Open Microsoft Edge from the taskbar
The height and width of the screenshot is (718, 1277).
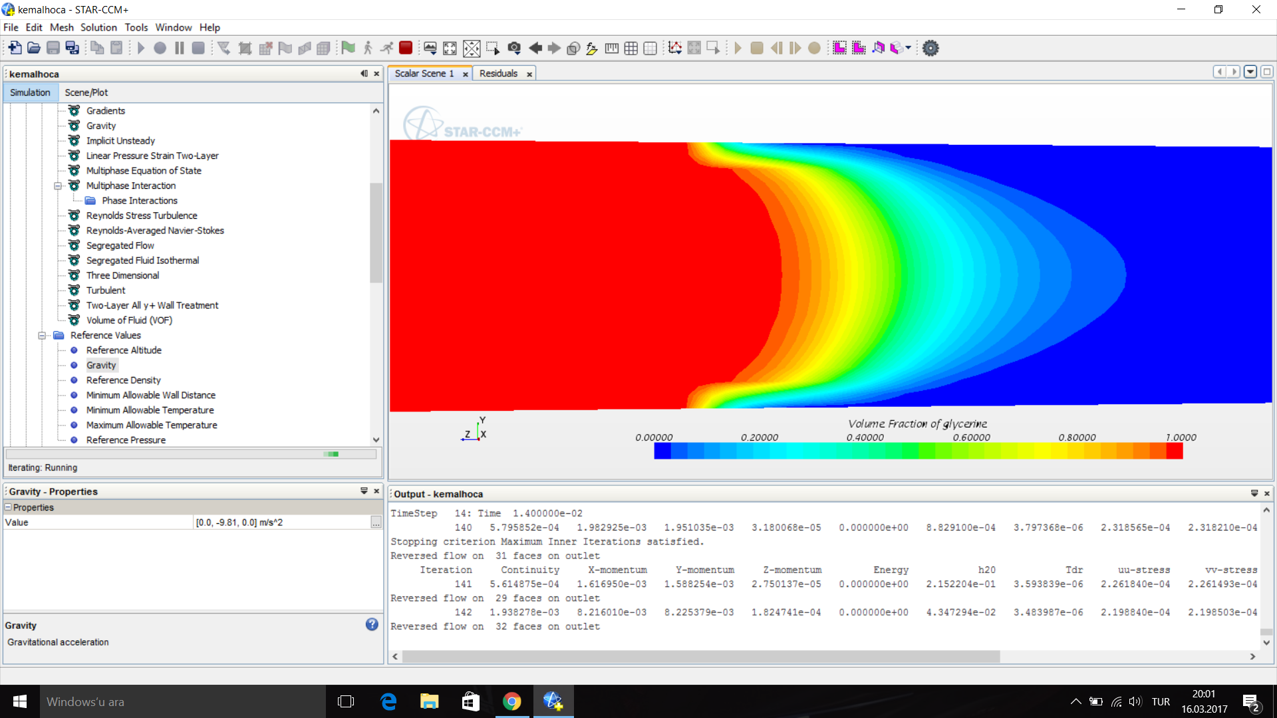coord(388,701)
